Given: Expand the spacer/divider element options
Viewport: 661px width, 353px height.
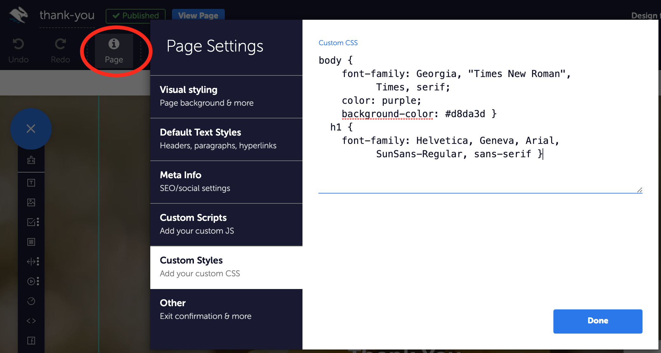Looking at the screenshot, I should click(x=38, y=261).
